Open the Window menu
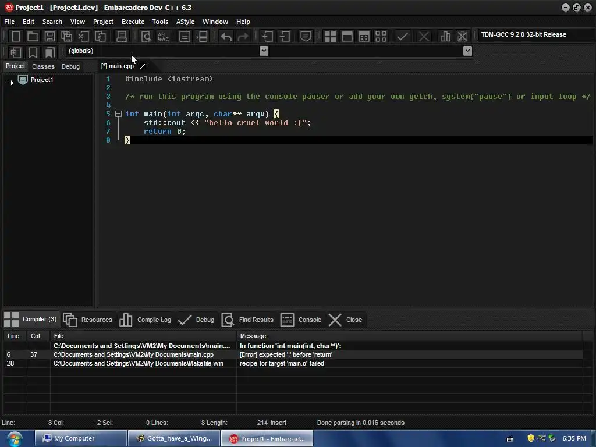 pyautogui.click(x=215, y=22)
